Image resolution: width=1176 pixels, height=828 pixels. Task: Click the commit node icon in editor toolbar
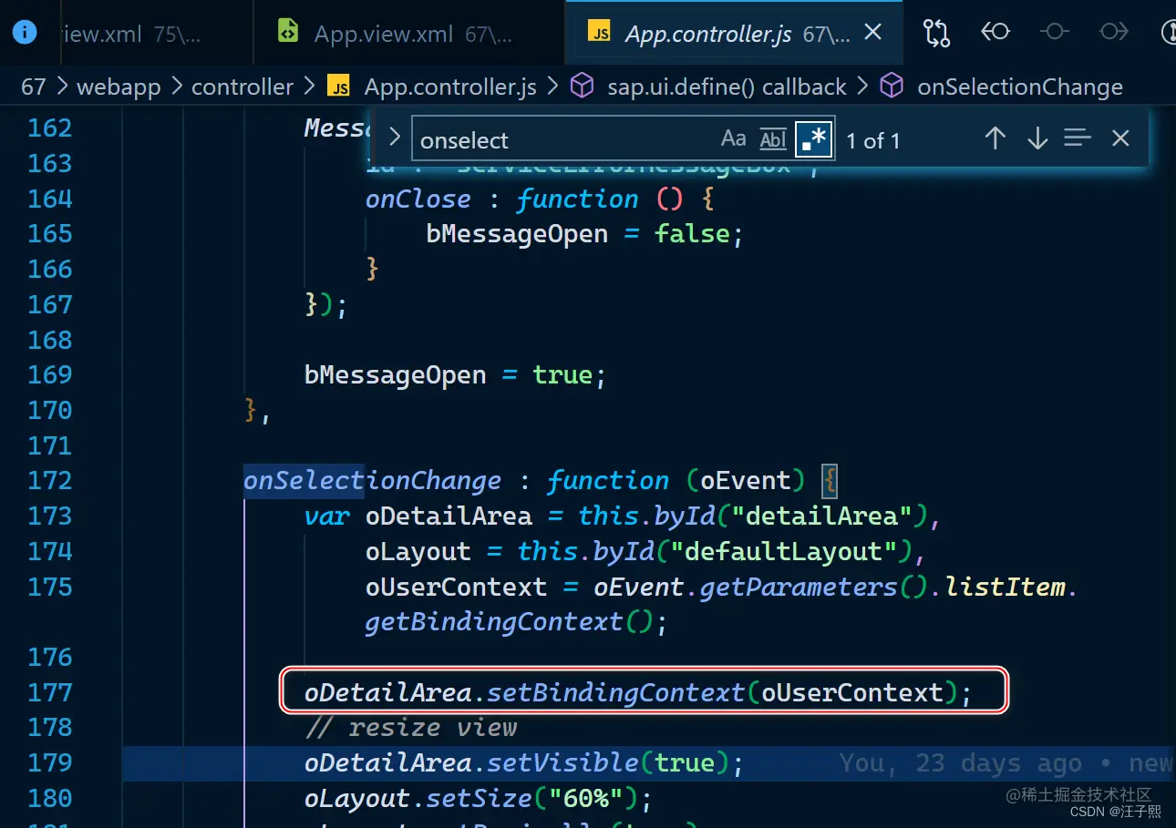pos(1055,32)
